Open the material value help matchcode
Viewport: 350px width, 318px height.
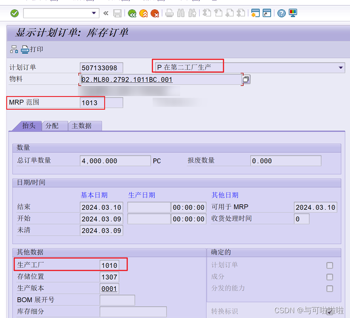pyautogui.click(x=246, y=79)
